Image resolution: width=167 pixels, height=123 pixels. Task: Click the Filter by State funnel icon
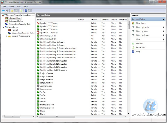pos(133,31)
